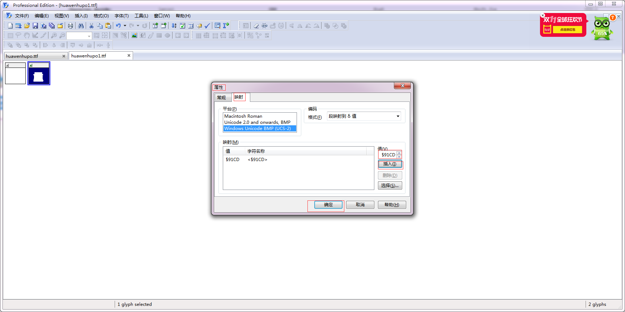Click the Add Characters icon with green plus
This screenshot has height=312, width=625.
coord(156,26)
